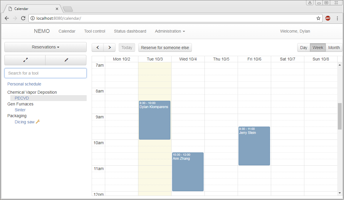Open Calendar in the navigation bar

pyautogui.click(x=67, y=31)
